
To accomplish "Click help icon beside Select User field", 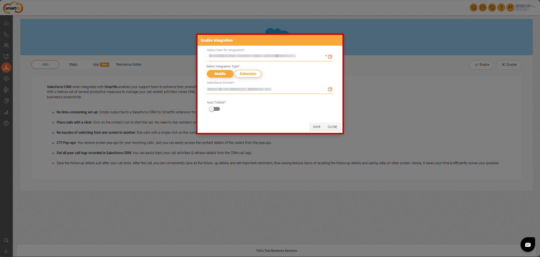I will (330, 57).
